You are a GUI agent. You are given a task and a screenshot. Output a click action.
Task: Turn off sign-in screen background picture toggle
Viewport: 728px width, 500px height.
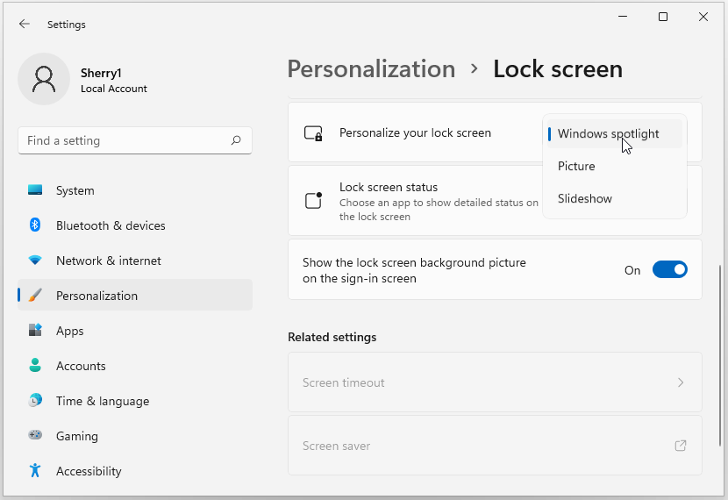tap(669, 270)
